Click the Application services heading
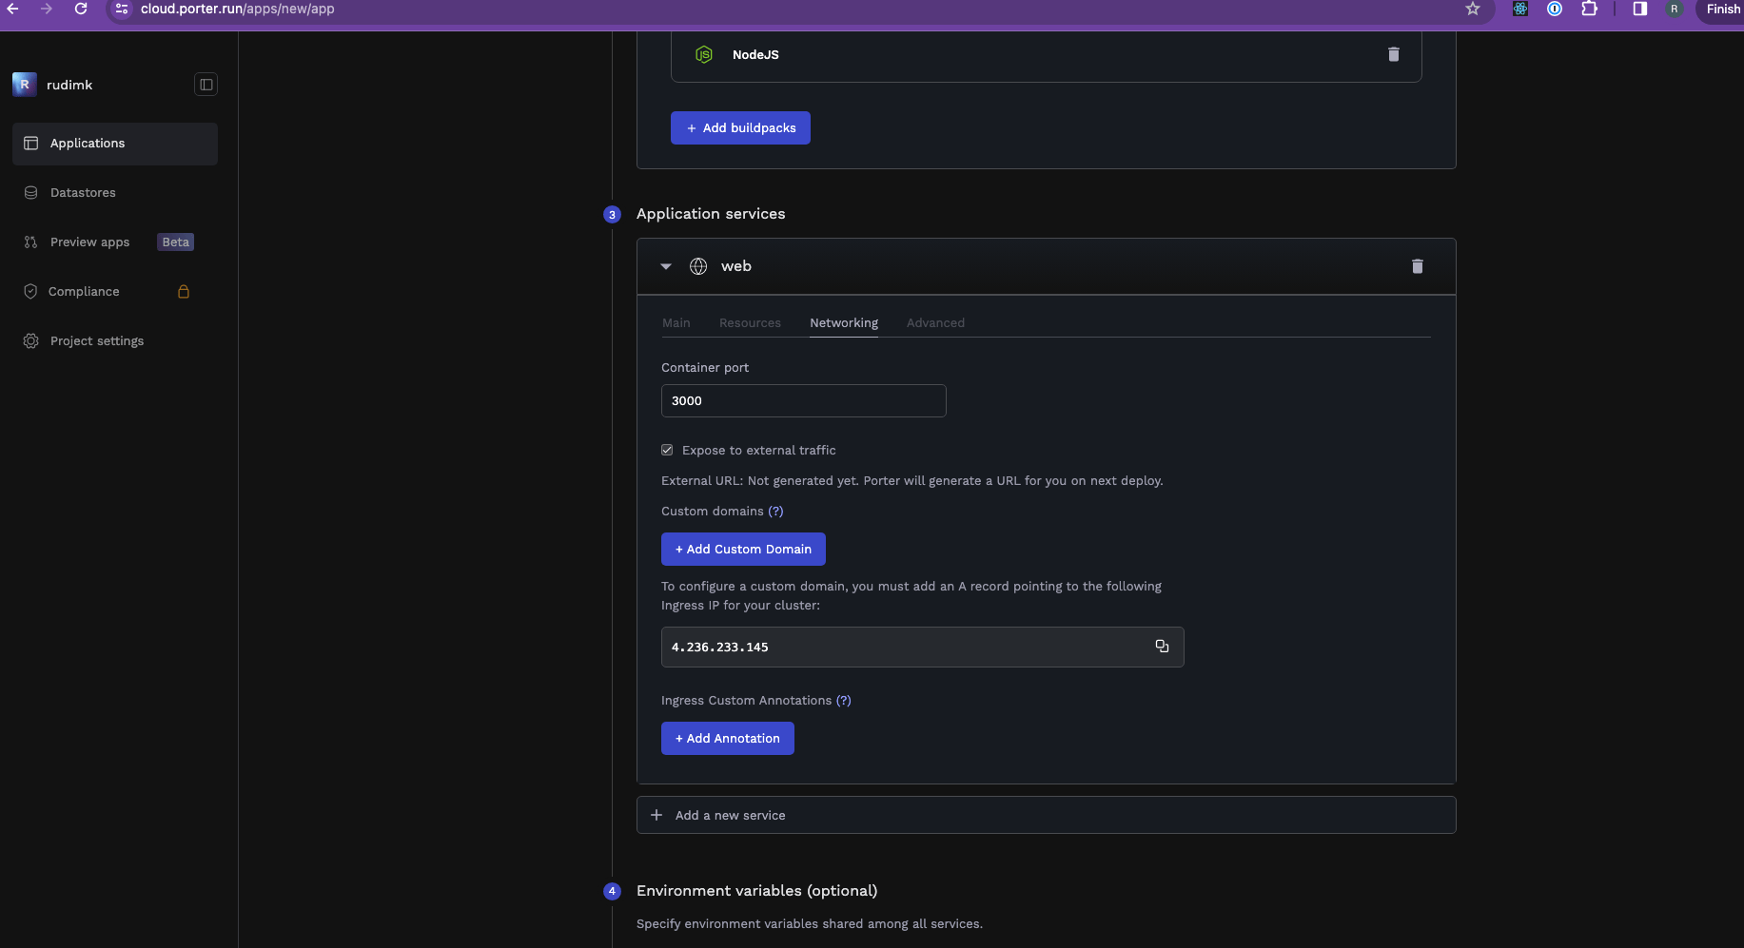This screenshot has height=948, width=1744. [x=711, y=214]
